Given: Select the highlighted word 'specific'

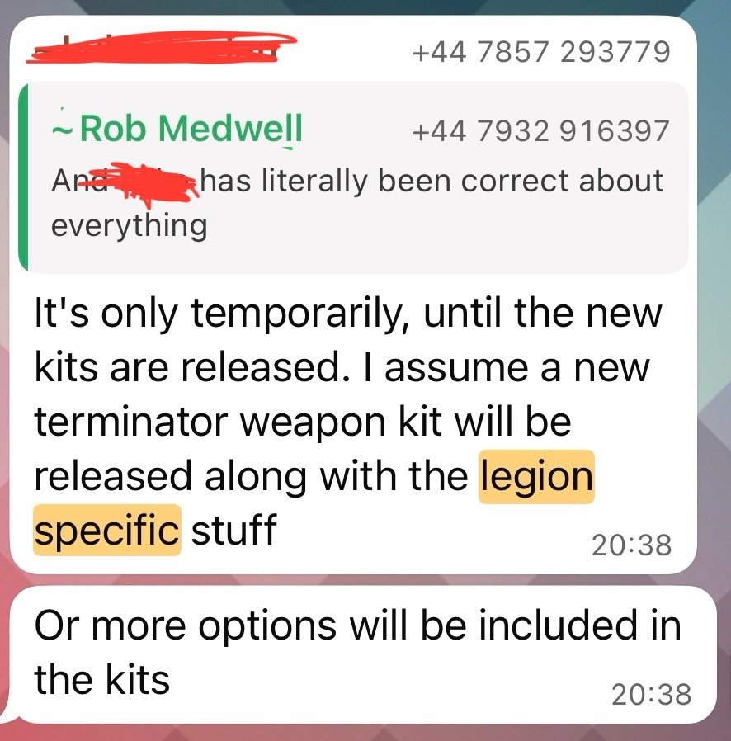Looking at the screenshot, I should coord(106,530).
